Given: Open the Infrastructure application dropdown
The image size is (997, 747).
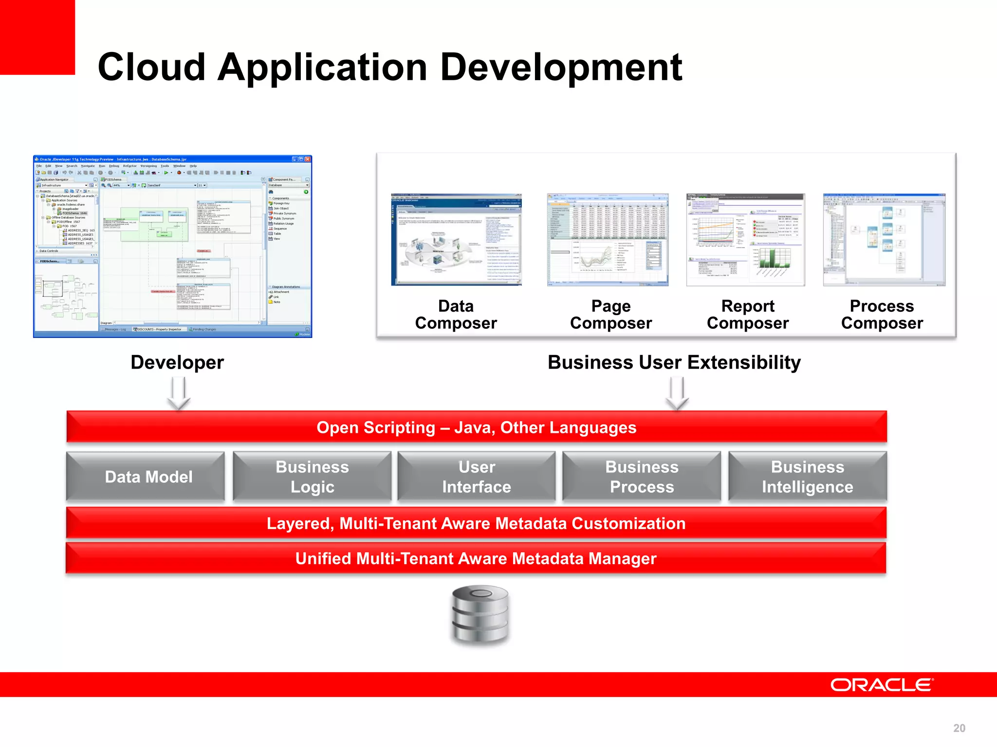Looking at the screenshot, I should 62,185.
